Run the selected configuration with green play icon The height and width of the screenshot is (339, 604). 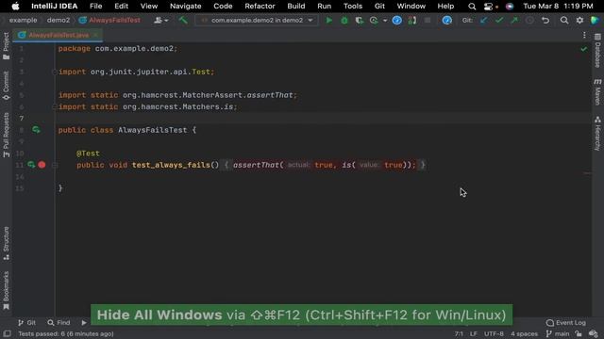coord(329,20)
